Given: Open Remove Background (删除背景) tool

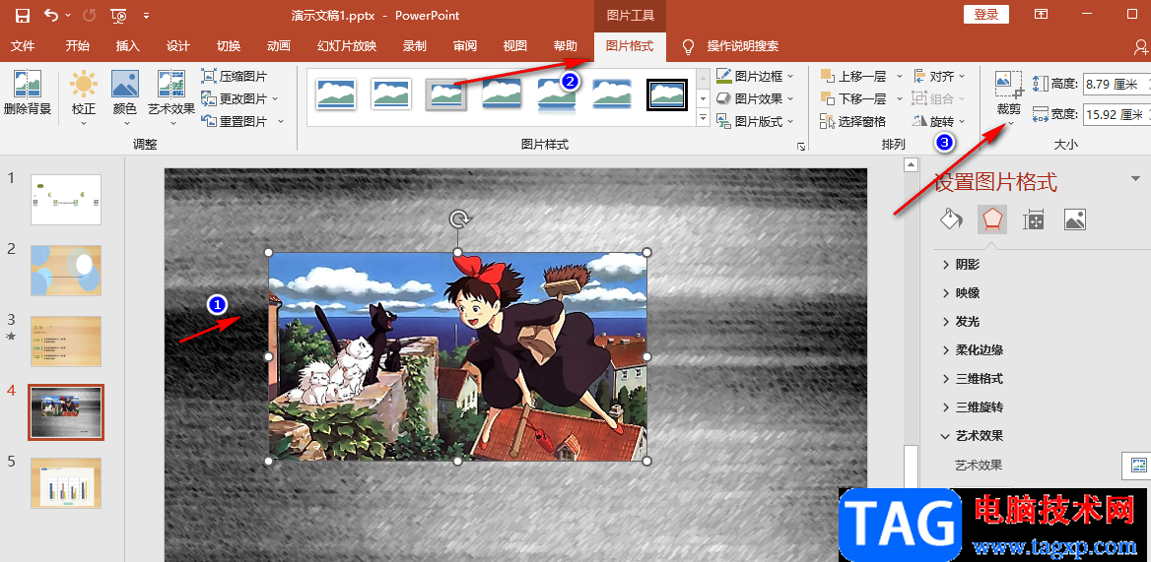Looking at the screenshot, I should tap(28, 94).
